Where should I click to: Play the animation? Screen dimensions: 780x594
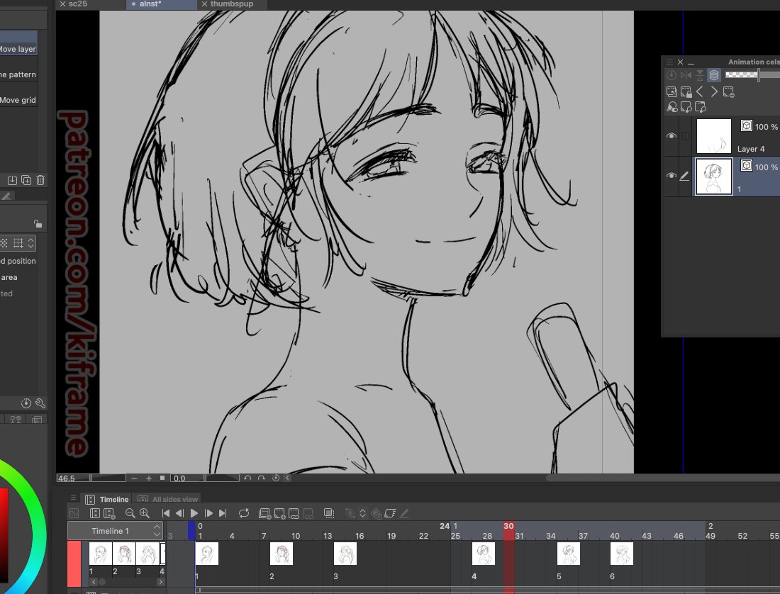[194, 513]
